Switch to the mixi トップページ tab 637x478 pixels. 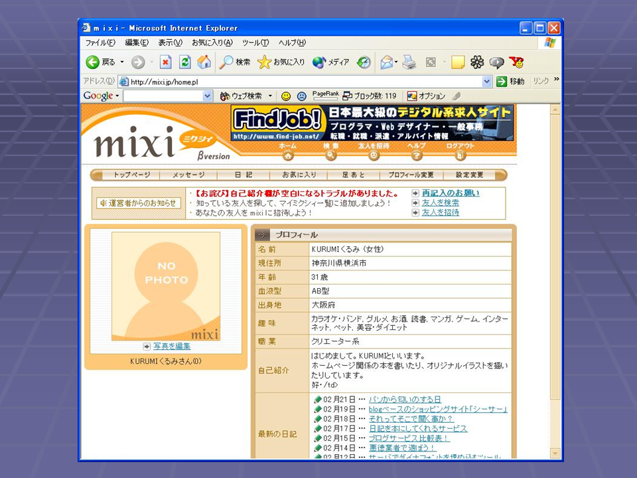coord(131,175)
